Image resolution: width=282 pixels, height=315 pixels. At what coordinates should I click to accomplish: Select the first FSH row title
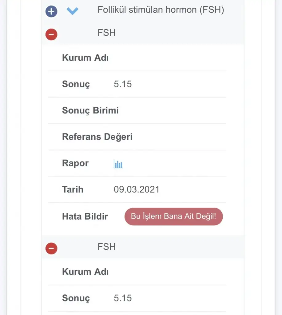point(106,33)
